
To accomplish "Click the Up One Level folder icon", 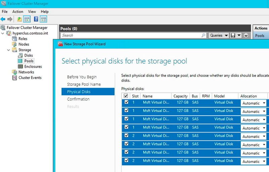I will click(x=20, y=19).
